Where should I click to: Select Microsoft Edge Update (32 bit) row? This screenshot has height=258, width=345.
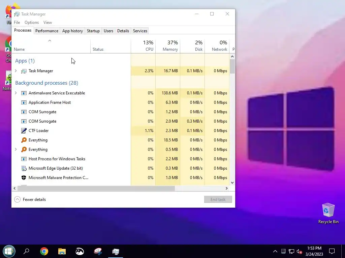tap(121, 168)
